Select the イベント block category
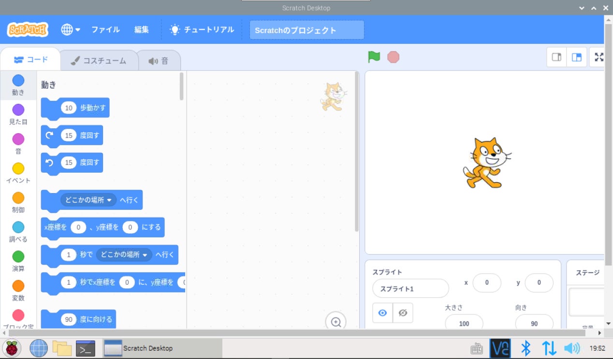 tap(18, 173)
